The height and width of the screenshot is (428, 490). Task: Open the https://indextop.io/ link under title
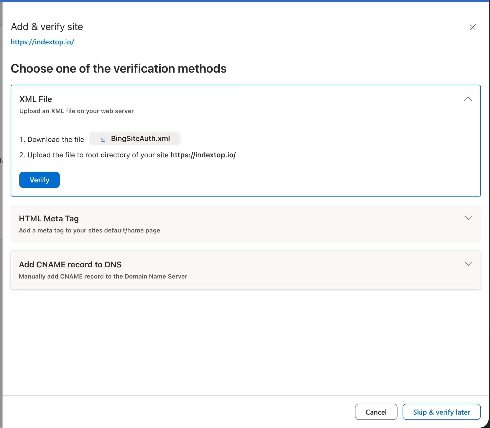(x=42, y=42)
